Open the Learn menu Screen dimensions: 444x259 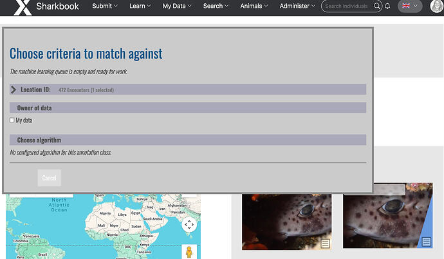(140, 6)
